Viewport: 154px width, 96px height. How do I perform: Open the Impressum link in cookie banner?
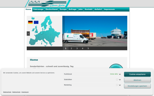click(25, 92)
